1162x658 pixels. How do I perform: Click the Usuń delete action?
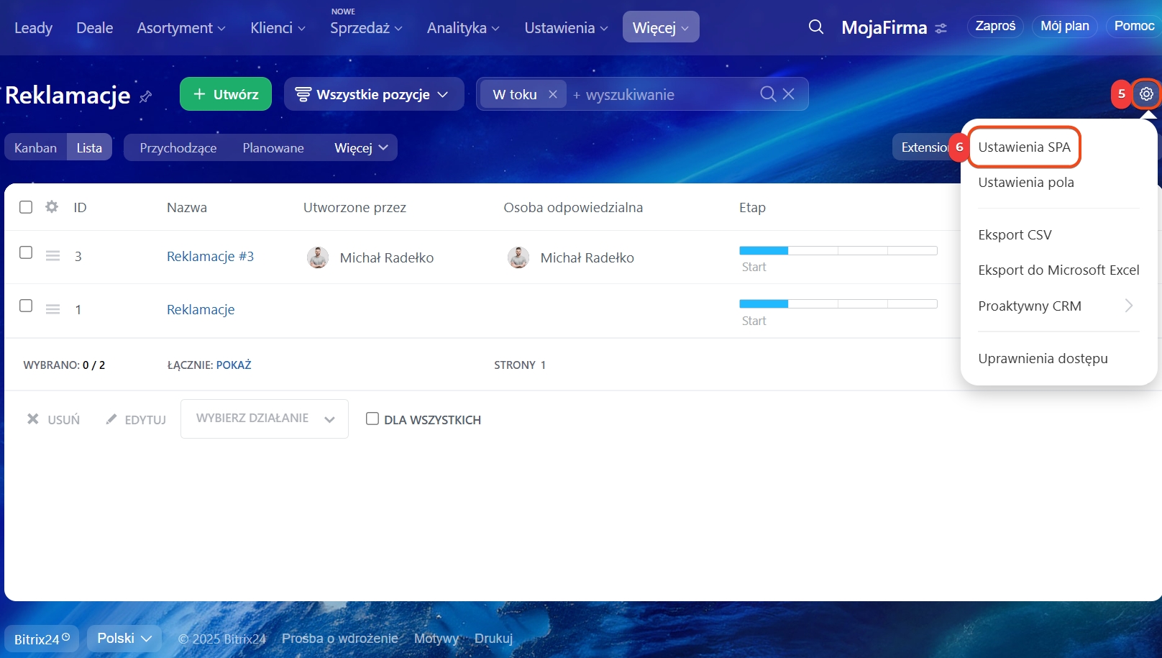pyautogui.click(x=53, y=419)
